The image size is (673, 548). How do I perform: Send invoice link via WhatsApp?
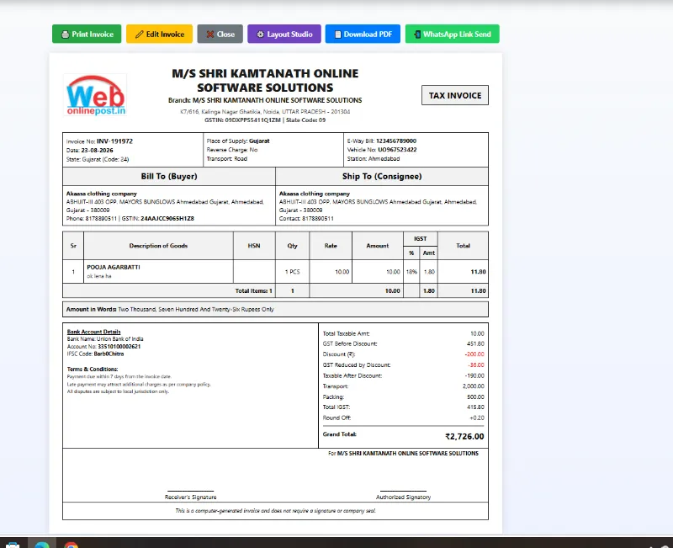[453, 34]
